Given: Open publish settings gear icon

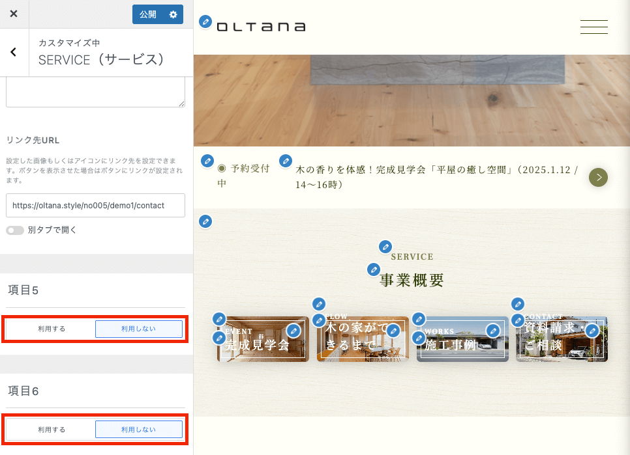Looking at the screenshot, I should (173, 14).
